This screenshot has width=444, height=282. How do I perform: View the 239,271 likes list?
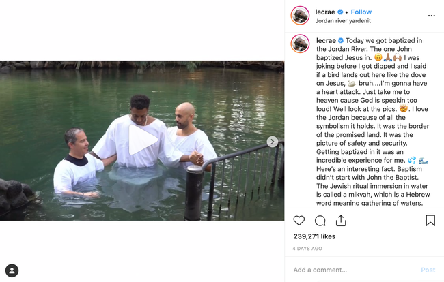314,236
